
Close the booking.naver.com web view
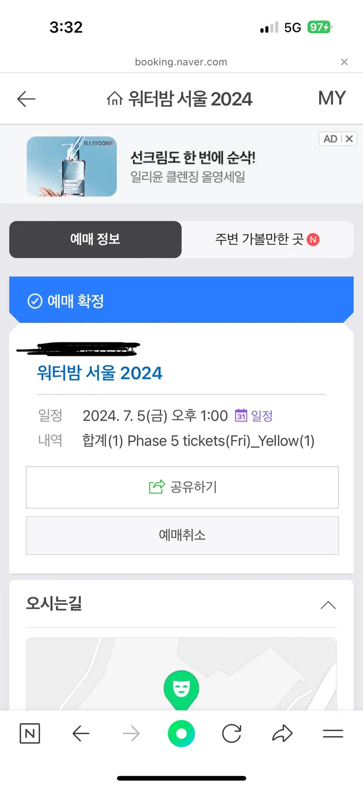[x=344, y=62]
